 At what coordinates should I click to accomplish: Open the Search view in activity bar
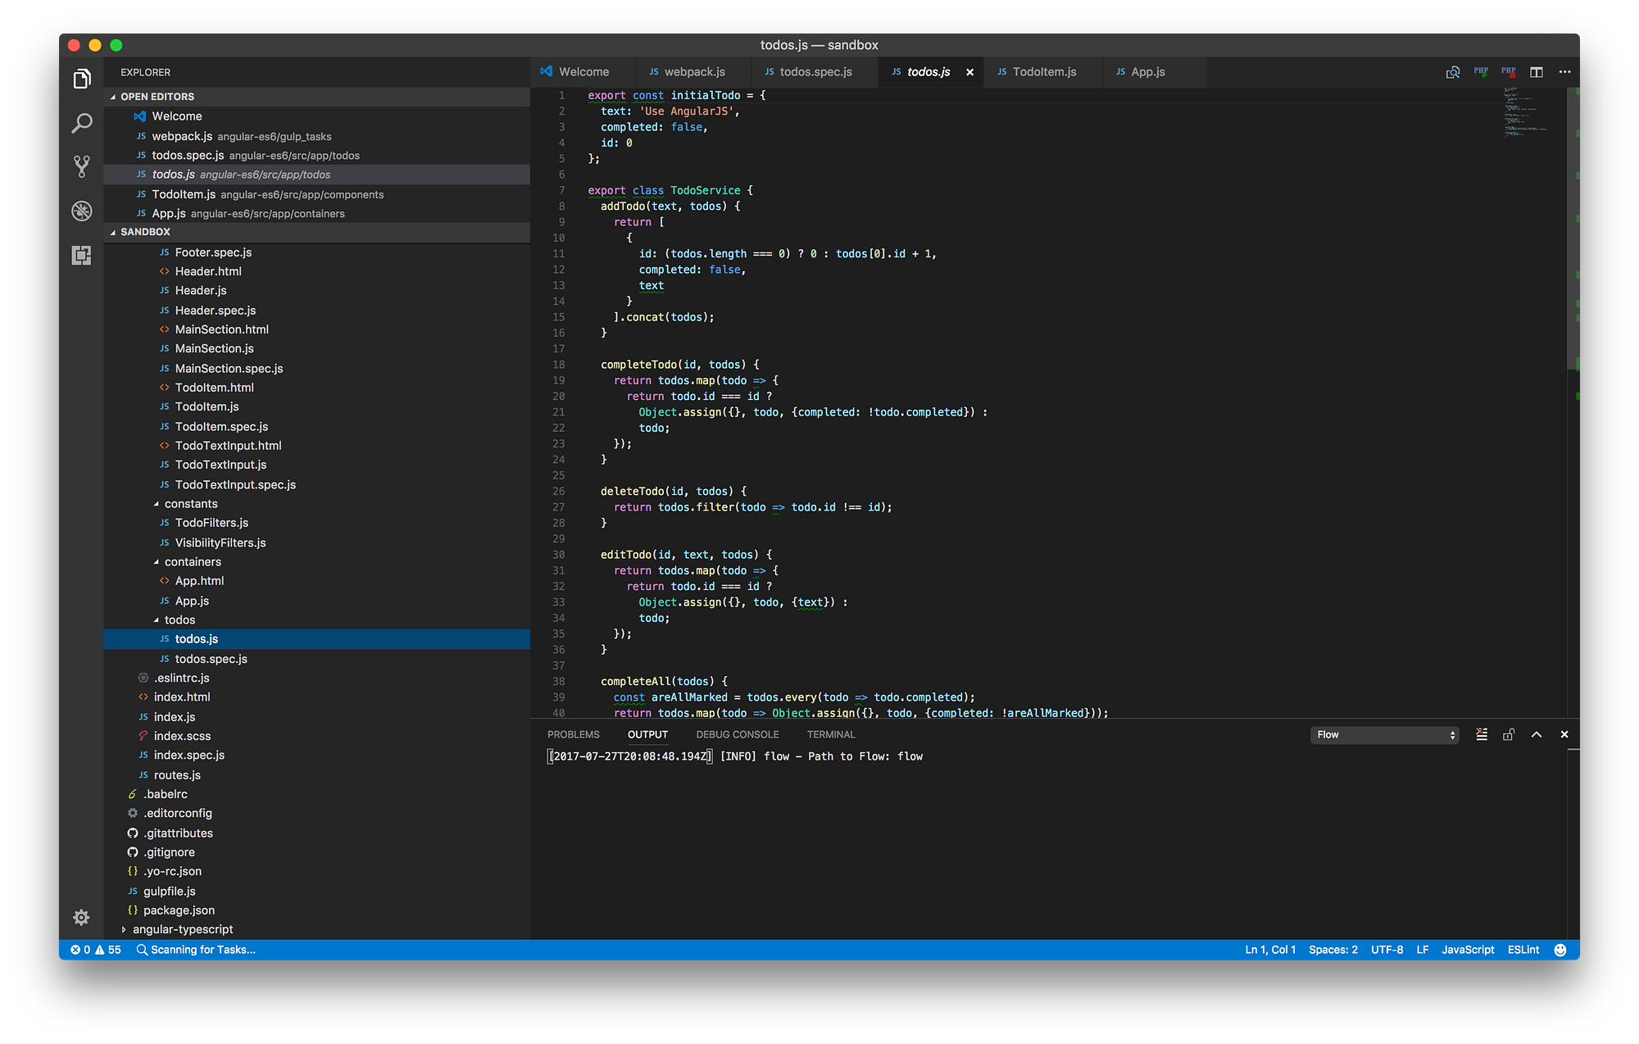[x=81, y=123]
